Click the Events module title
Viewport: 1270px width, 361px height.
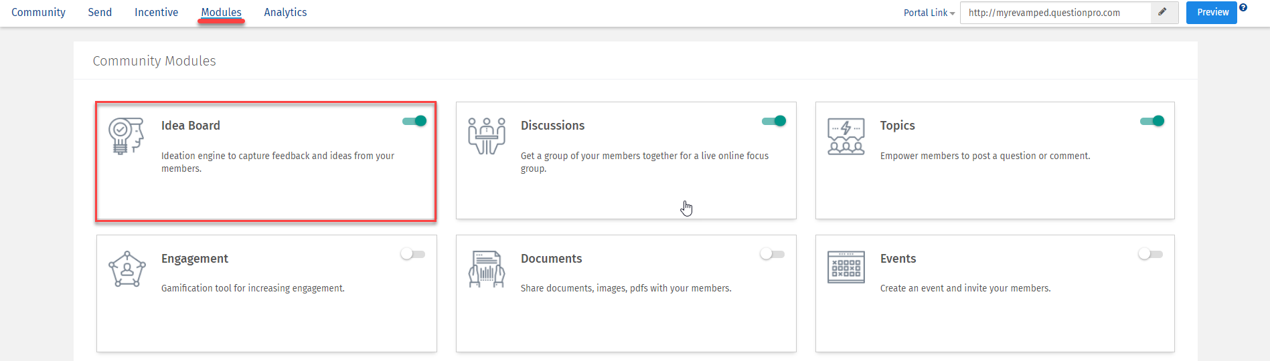[898, 259]
